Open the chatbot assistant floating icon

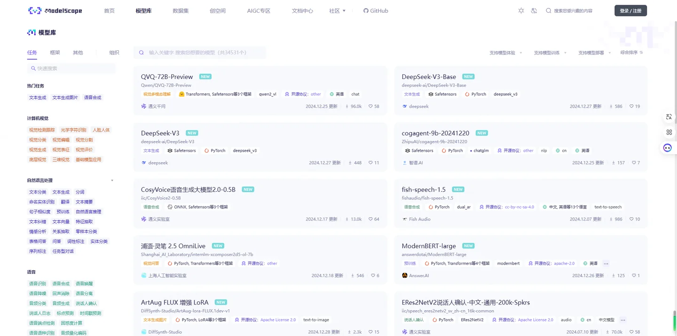coord(668,148)
